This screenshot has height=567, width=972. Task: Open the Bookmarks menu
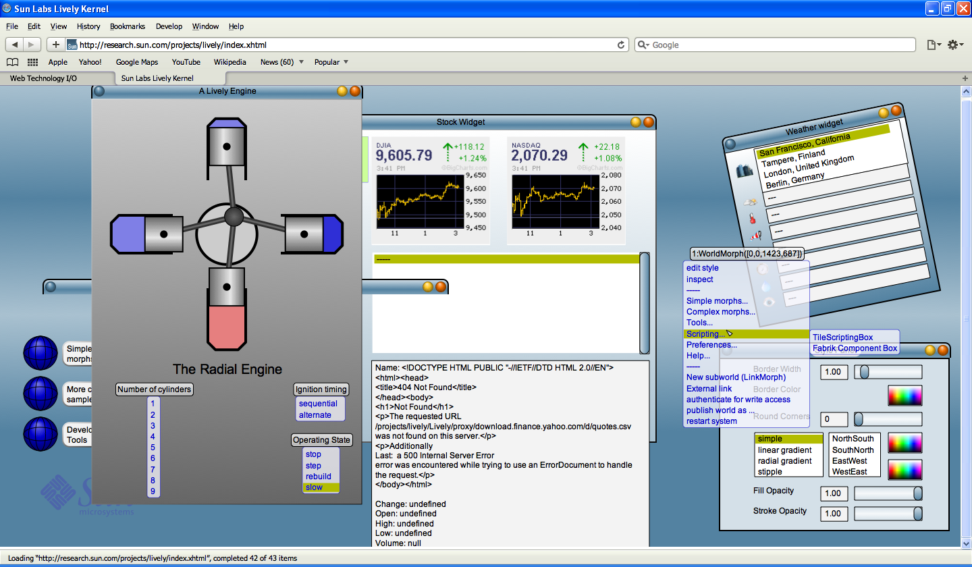pyautogui.click(x=128, y=26)
